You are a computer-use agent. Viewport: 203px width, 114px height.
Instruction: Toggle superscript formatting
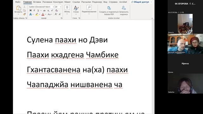coord(52,10)
